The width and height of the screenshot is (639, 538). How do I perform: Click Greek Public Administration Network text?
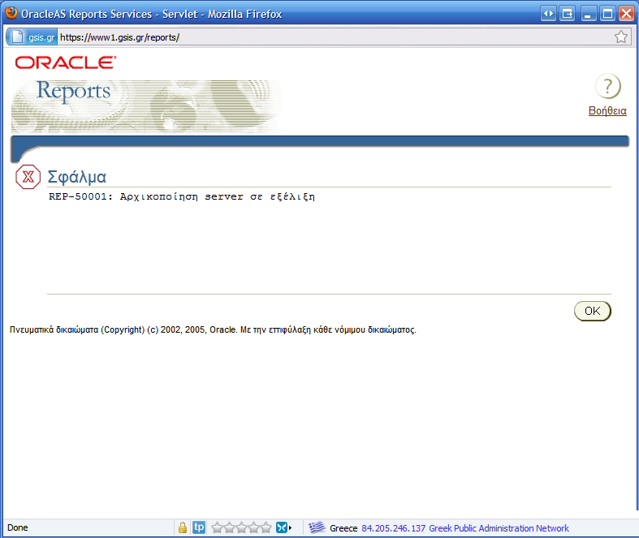click(499, 528)
